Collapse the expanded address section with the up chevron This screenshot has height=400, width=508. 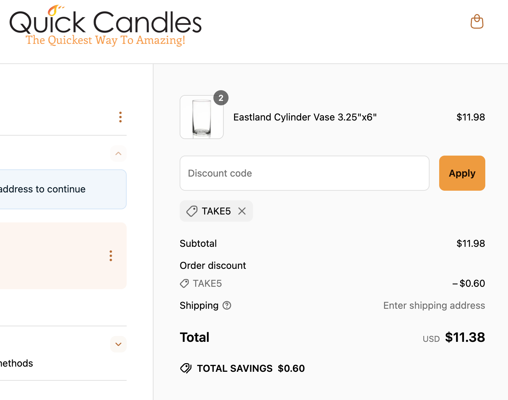(x=118, y=154)
